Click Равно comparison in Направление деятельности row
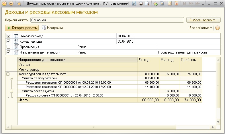 82,52
